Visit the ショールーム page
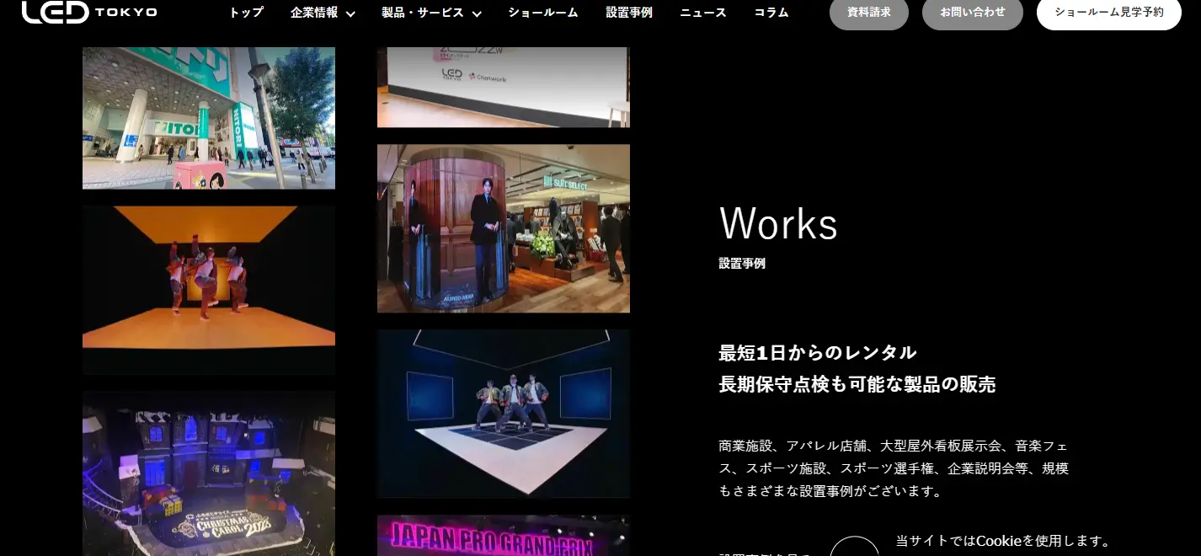The width and height of the screenshot is (1201, 556). (543, 13)
